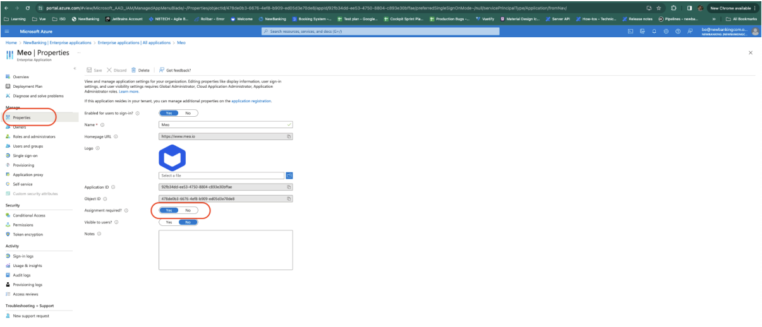
Task: Click the Save toolbar button
Action: [x=94, y=70]
